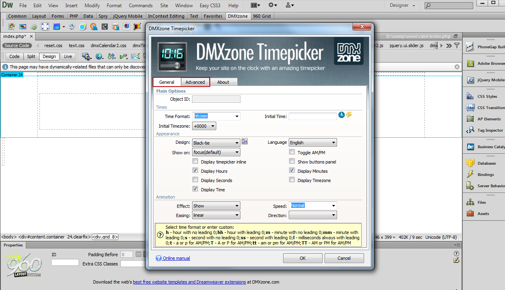Open the Design theme dropdown
This screenshot has width=505, height=290.
click(x=216, y=143)
